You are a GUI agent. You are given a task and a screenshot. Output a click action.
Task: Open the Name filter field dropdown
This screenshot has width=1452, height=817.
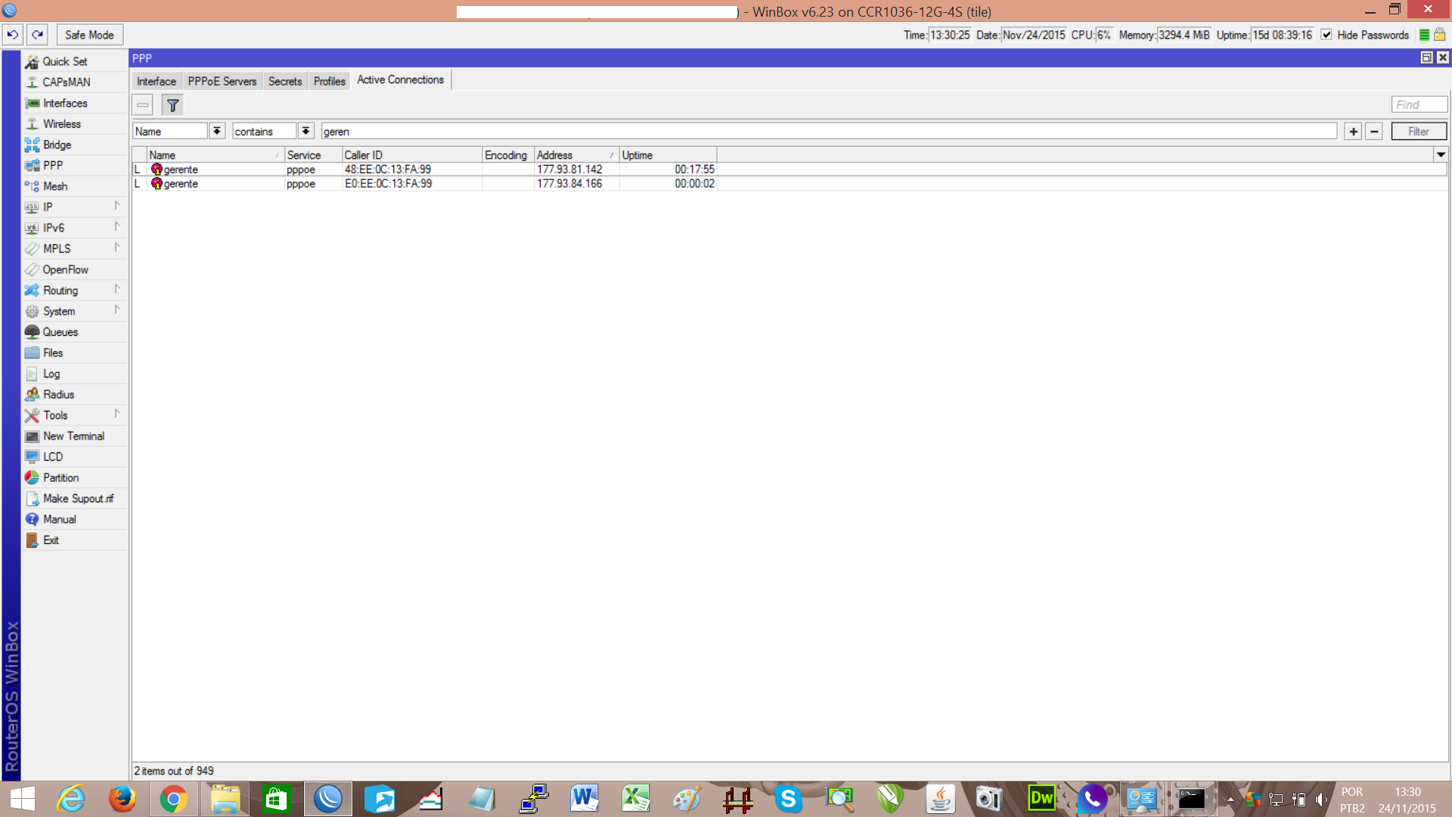tap(217, 131)
